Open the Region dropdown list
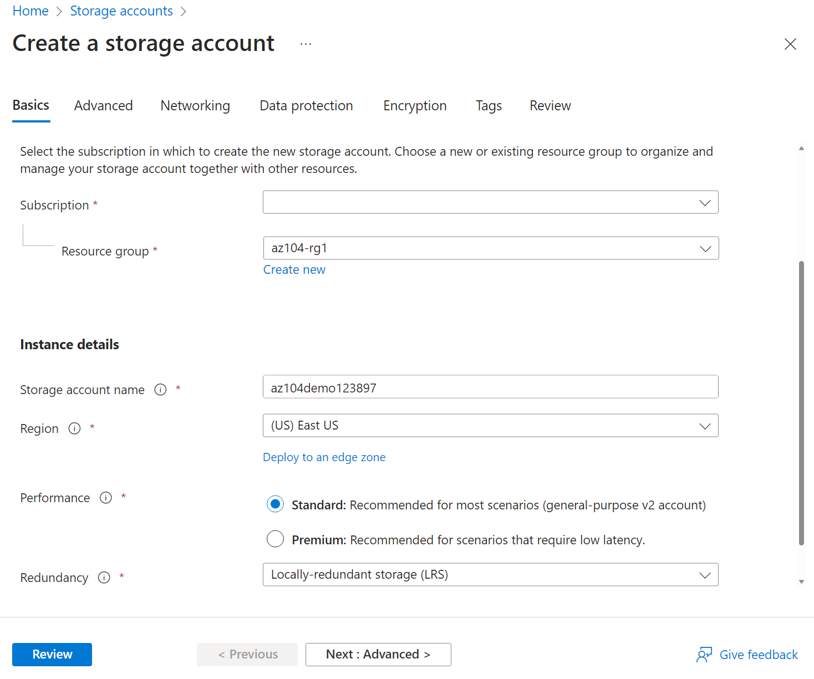Screen dimensions: 814x679 pos(490,426)
